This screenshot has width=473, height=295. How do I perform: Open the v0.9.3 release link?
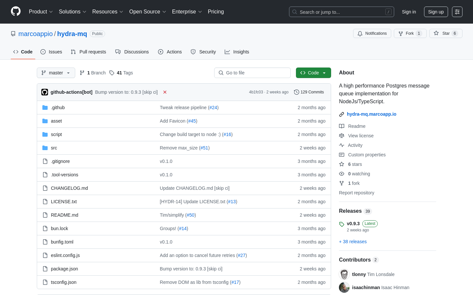click(353, 224)
